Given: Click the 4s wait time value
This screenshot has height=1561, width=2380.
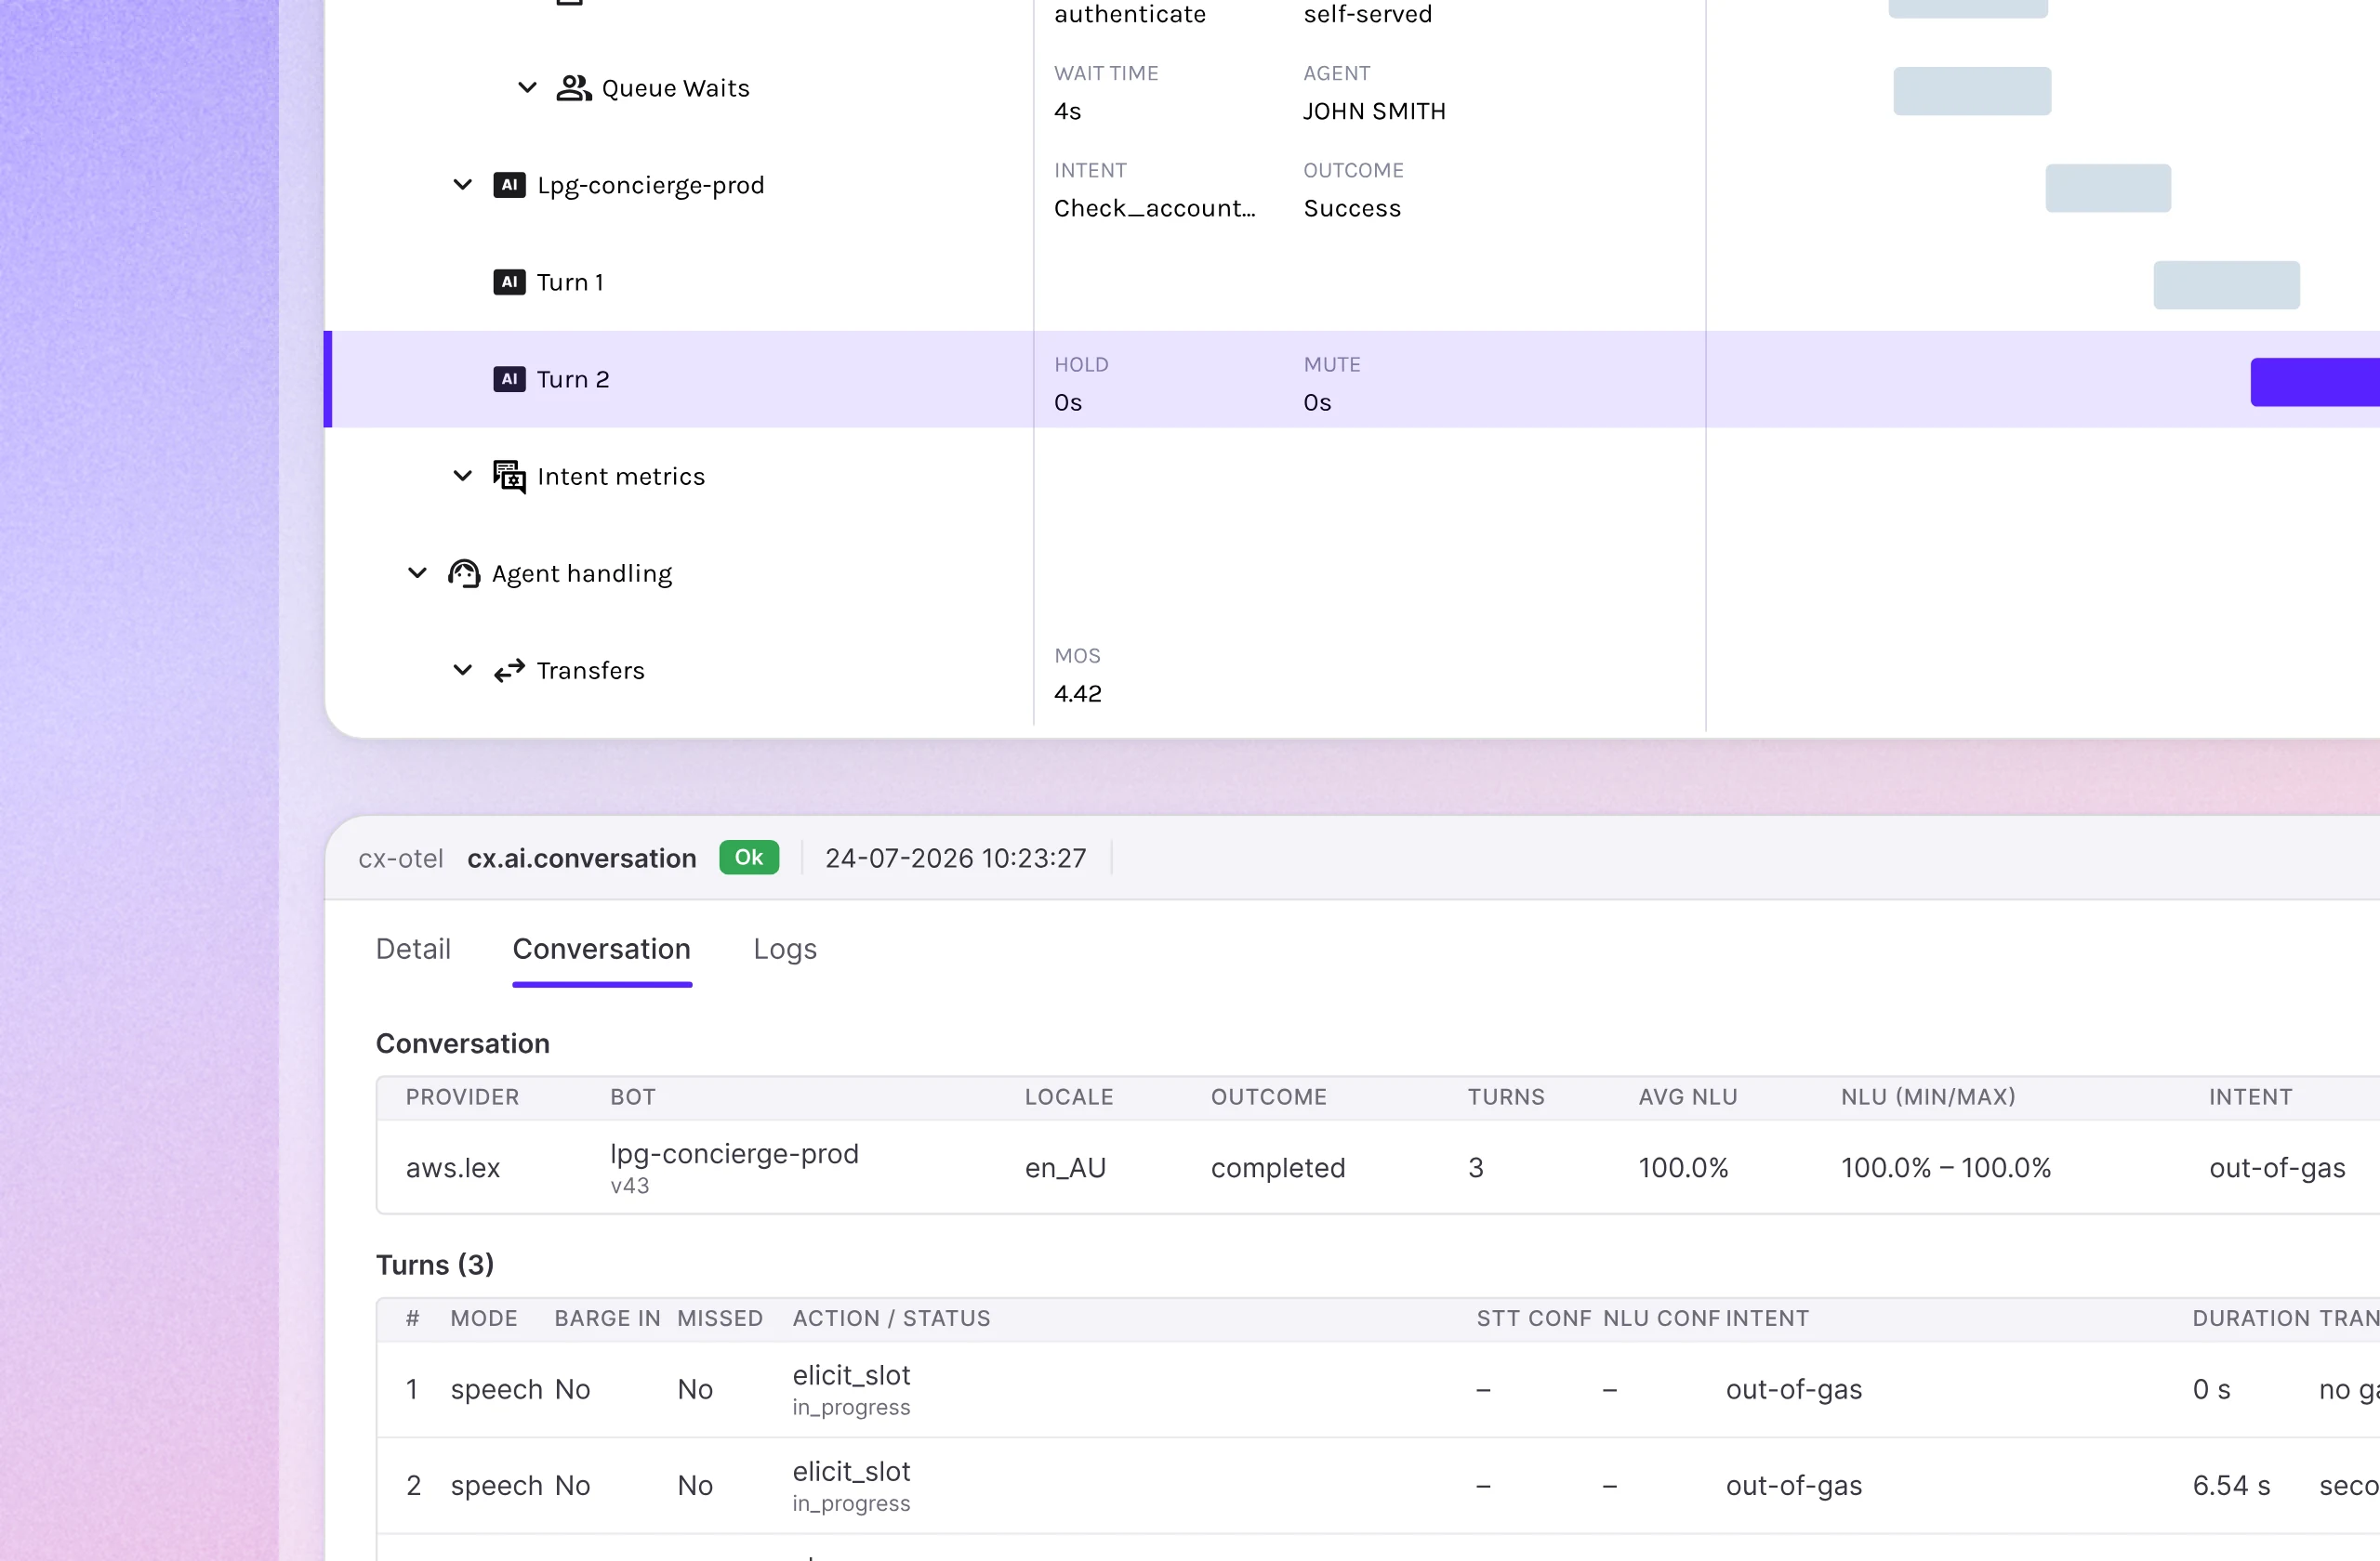Looking at the screenshot, I should (x=1067, y=111).
